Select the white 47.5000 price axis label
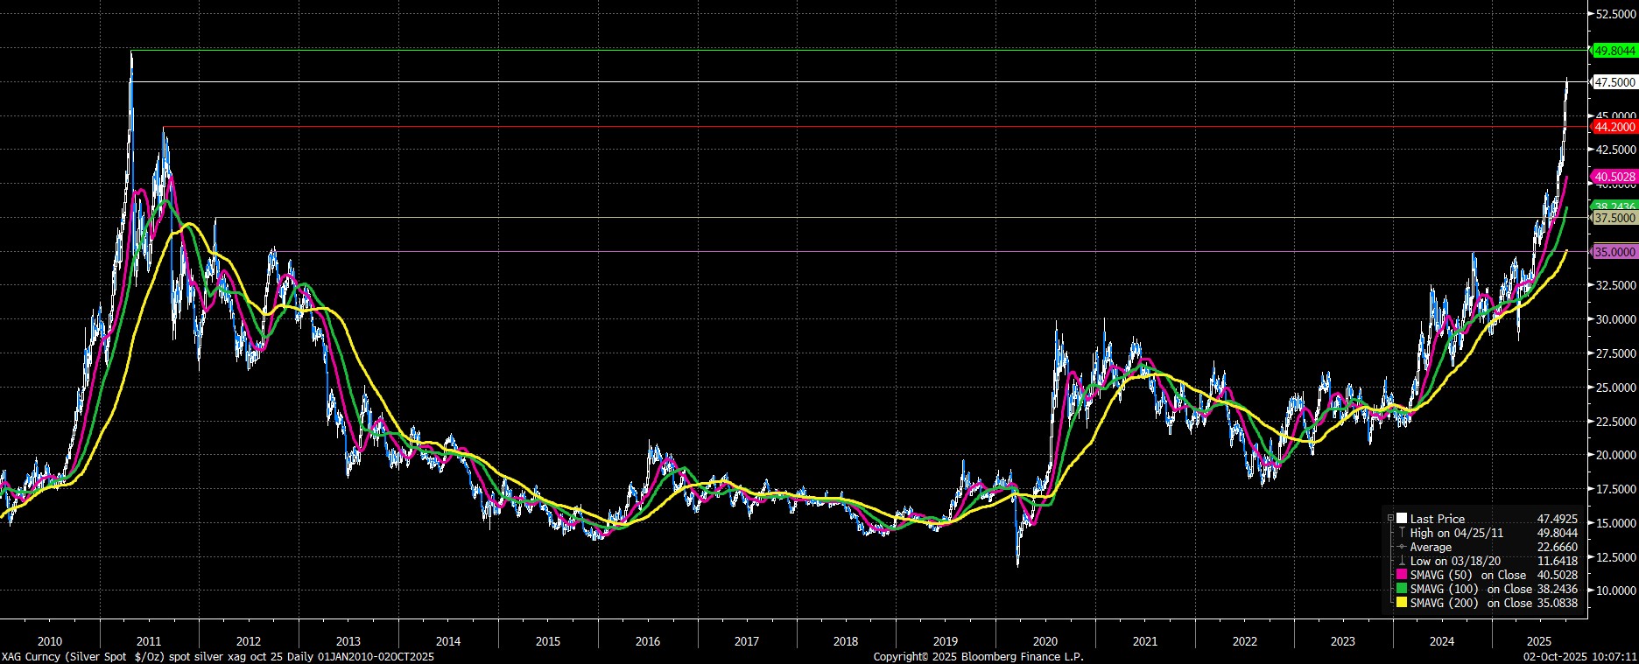This screenshot has width=1639, height=664. pos(1615,82)
